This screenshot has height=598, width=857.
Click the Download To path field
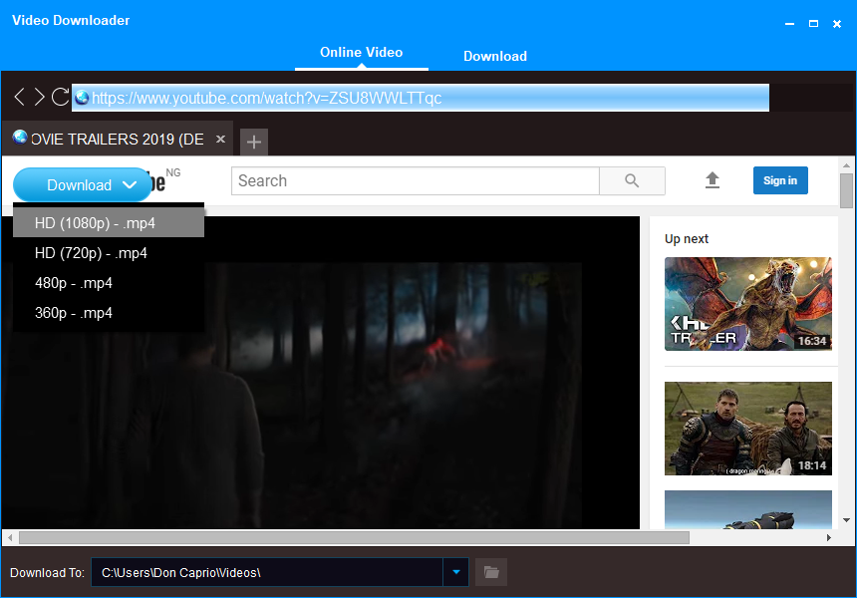tap(267, 572)
